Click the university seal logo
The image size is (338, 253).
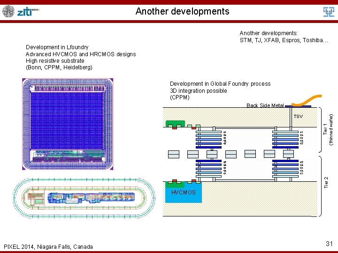(8, 11)
